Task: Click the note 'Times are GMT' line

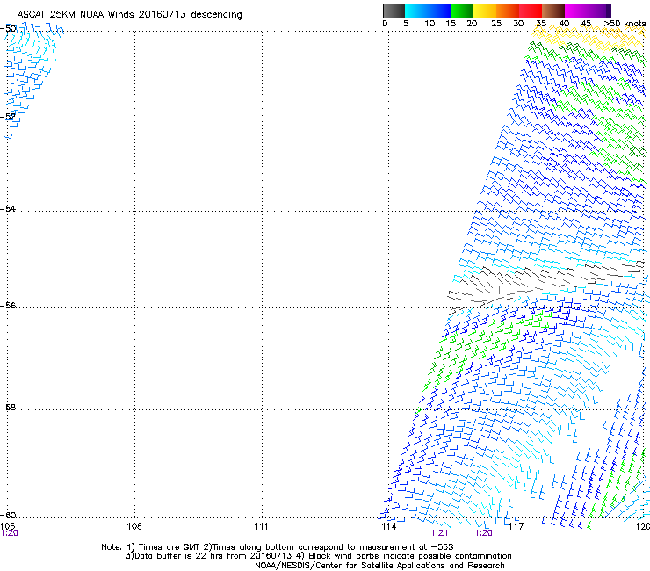Action: (278, 547)
